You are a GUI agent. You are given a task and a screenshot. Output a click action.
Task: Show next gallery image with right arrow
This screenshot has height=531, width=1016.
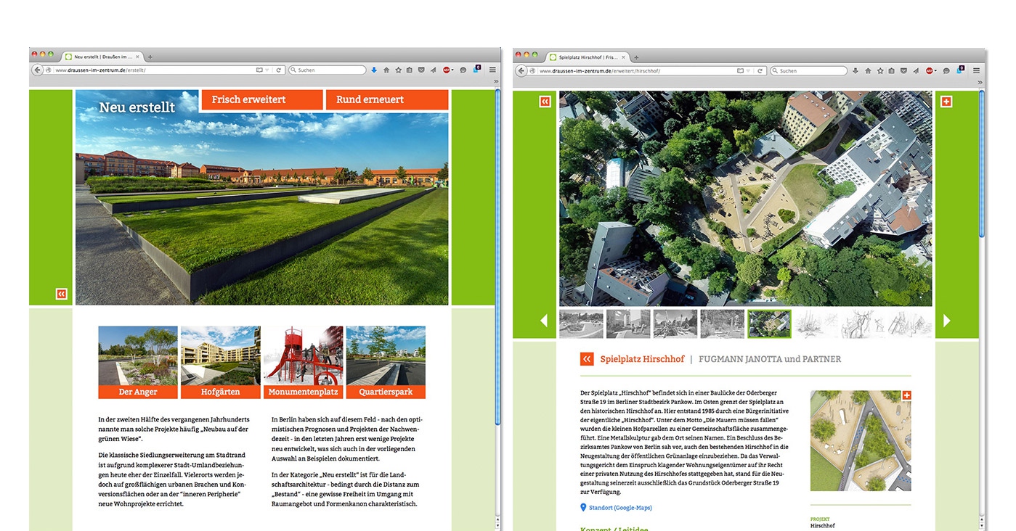coord(946,320)
